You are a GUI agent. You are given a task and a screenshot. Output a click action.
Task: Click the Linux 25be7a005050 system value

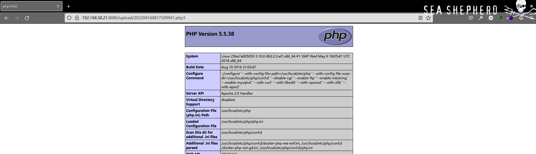(286, 58)
